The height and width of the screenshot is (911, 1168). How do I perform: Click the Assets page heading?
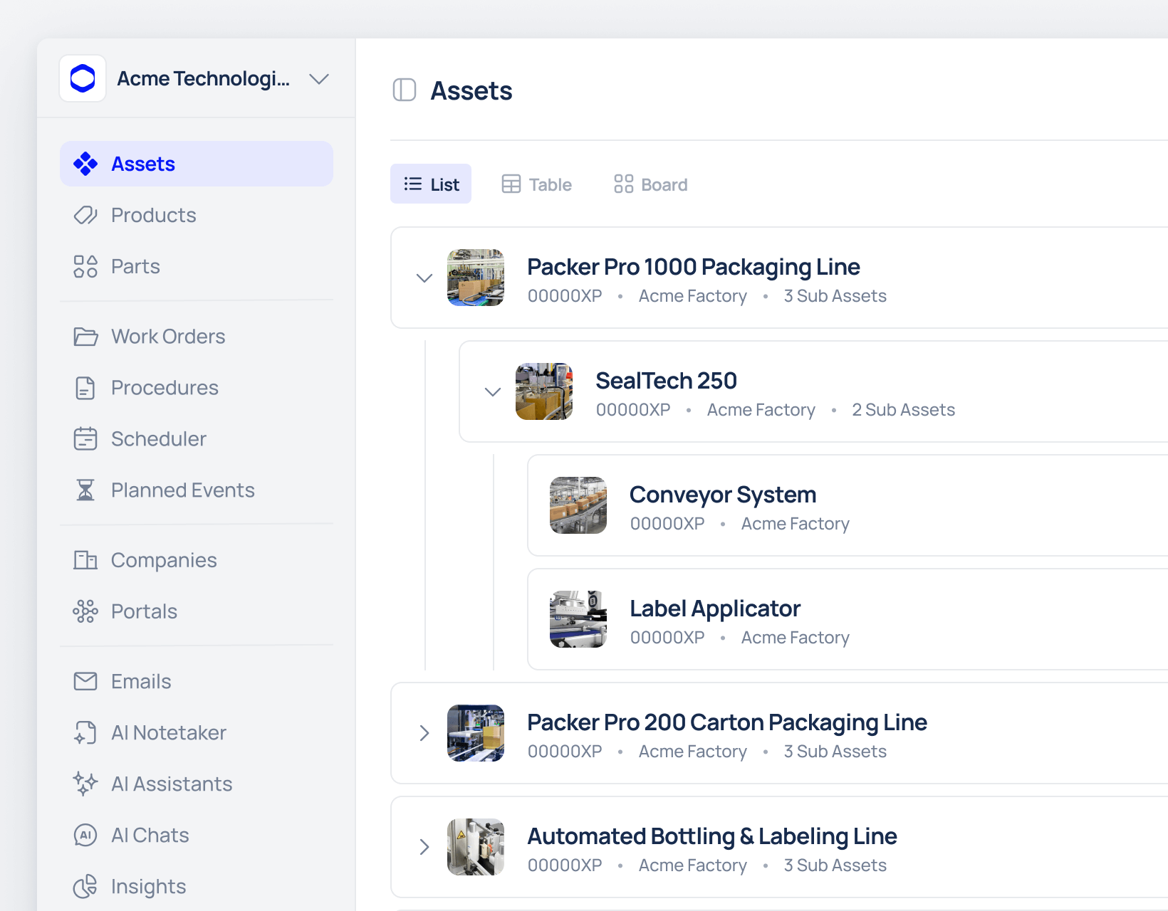coord(471,91)
